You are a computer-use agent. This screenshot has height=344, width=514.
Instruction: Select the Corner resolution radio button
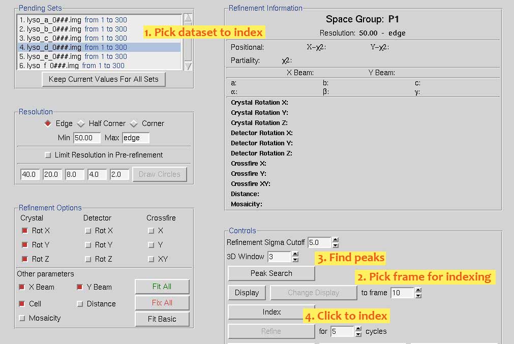tap(134, 123)
